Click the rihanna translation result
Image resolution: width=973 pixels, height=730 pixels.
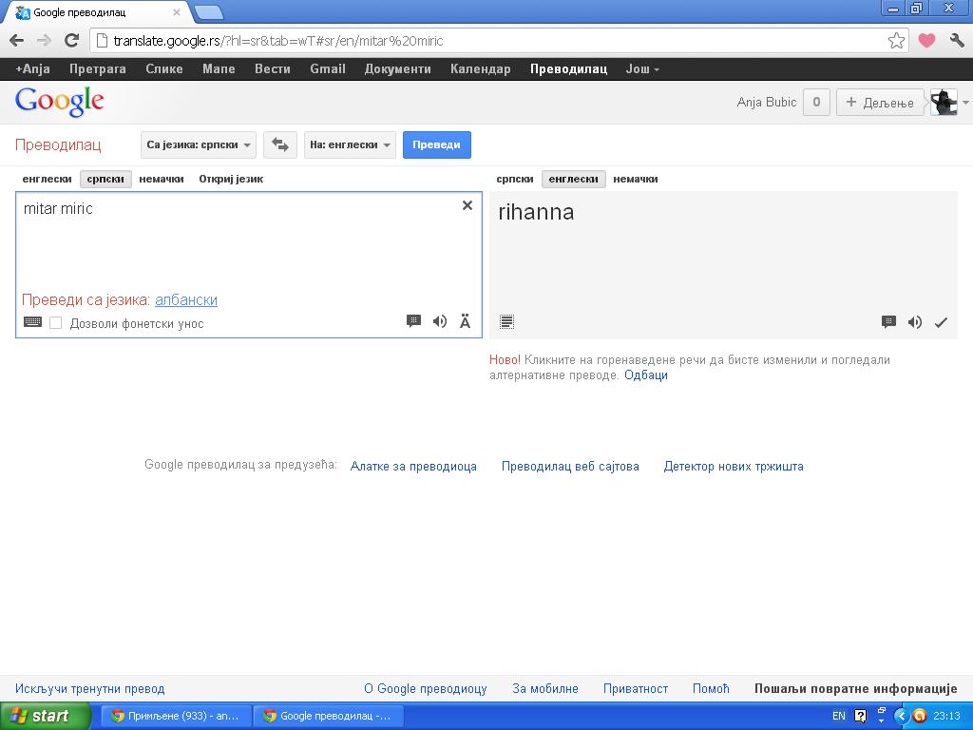tap(536, 212)
